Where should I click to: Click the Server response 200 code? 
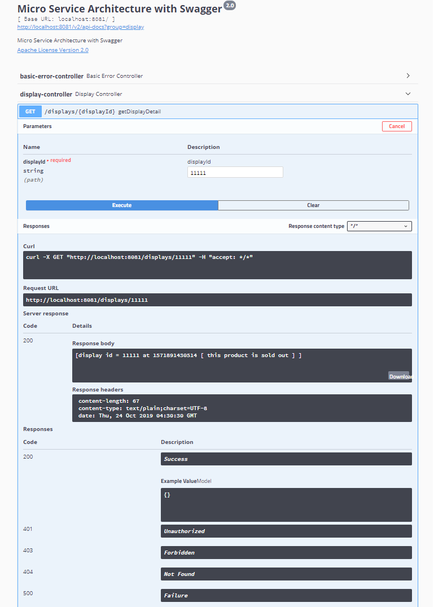28,341
